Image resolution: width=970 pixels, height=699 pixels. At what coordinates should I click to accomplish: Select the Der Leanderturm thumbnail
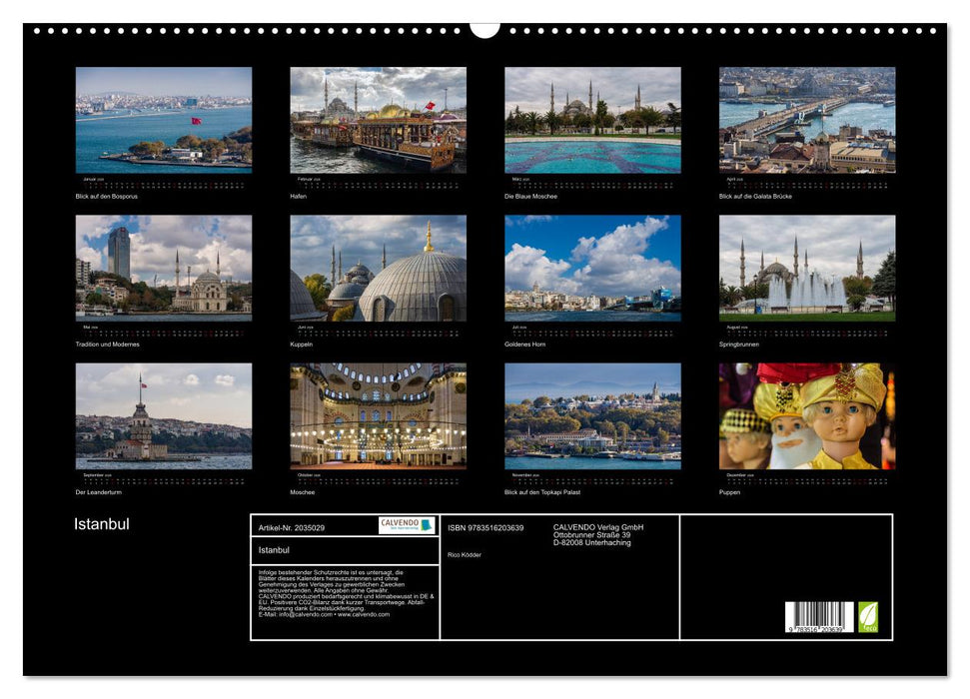click(x=164, y=415)
